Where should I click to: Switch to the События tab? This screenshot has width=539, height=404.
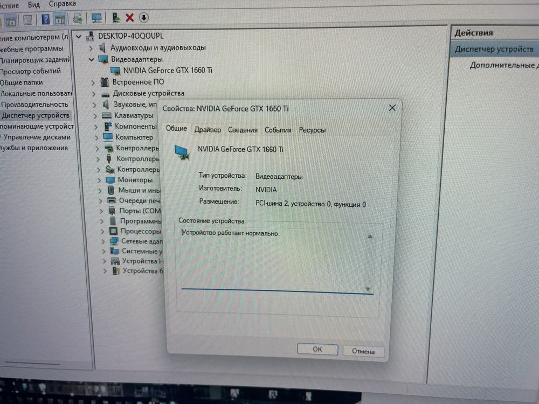(278, 130)
